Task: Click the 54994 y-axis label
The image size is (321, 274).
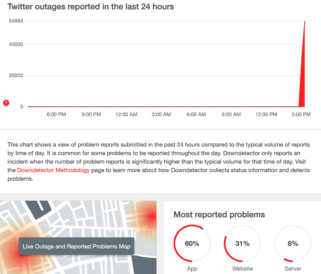Action: tap(16, 21)
